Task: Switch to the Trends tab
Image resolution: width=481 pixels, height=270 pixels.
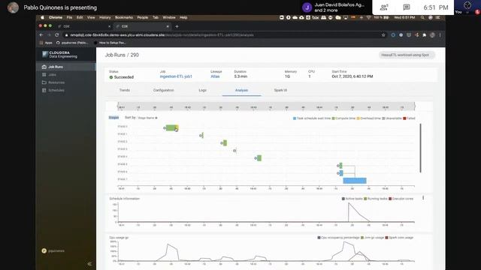Action: point(125,90)
